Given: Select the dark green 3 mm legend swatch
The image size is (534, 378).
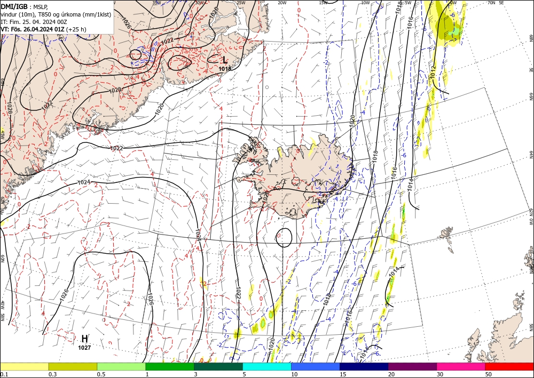Looking at the screenshot, I should pyautogui.click(x=218, y=366).
